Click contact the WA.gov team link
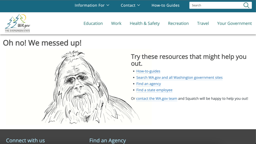 pyautogui.click(x=156, y=98)
